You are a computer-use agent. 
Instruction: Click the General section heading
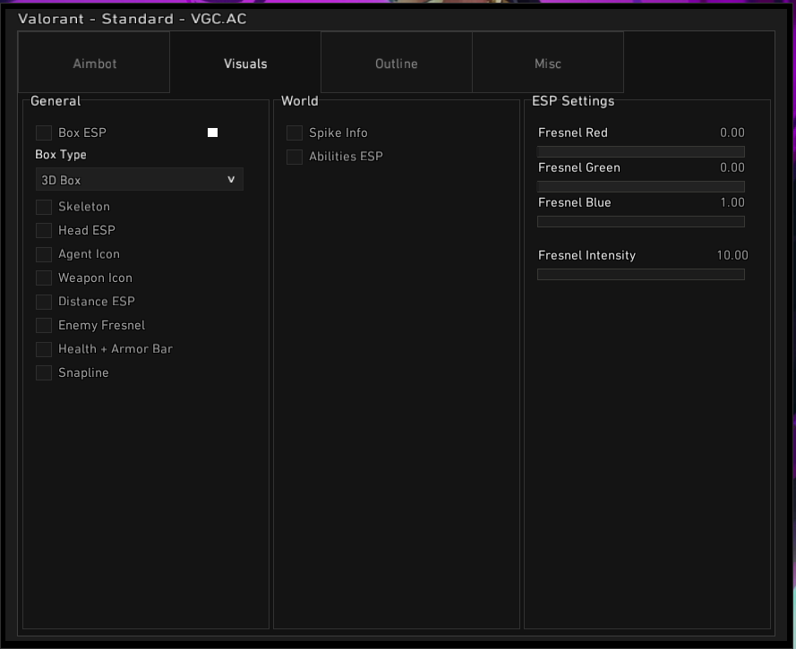coord(56,101)
